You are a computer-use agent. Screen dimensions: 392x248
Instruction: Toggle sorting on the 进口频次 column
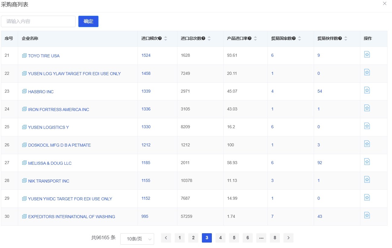click(166, 39)
